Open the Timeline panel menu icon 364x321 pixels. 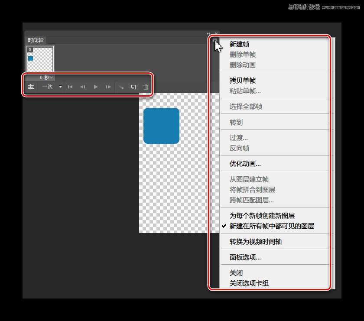click(x=215, y=40)
